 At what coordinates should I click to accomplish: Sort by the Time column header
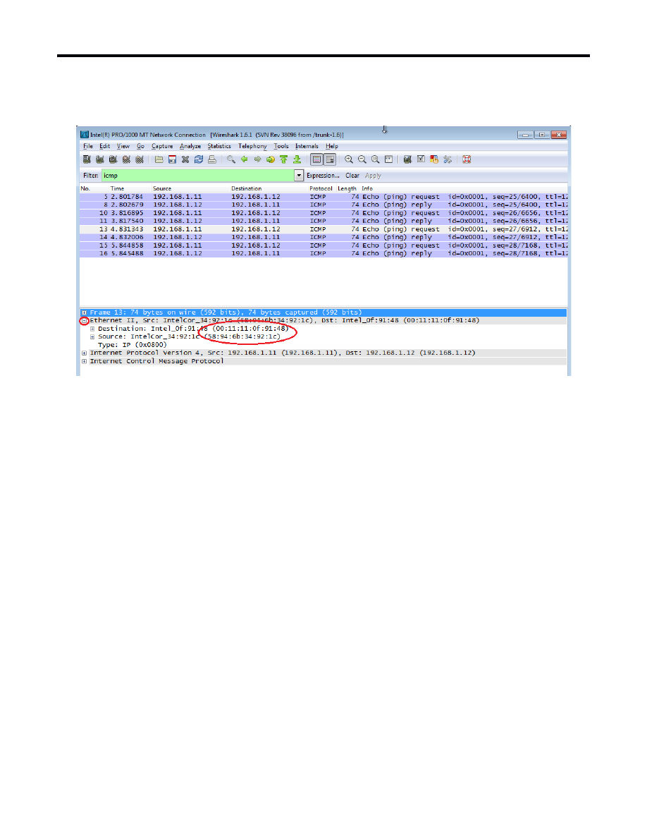(x=118, y=188)
